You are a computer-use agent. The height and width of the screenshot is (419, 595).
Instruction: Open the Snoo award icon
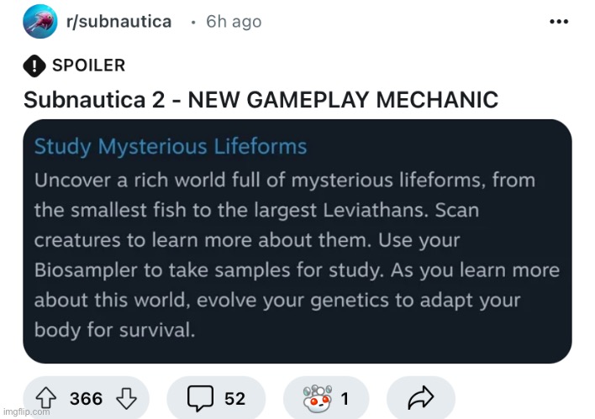click(318, 399)
